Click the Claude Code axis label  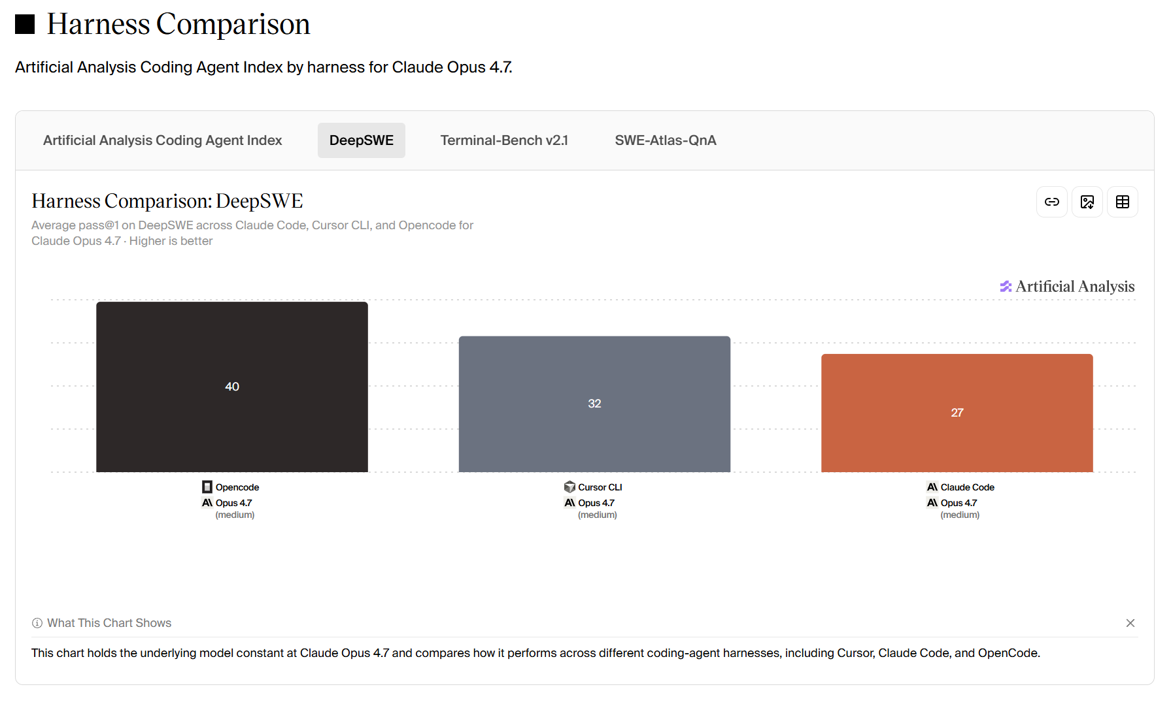point(968,487)
